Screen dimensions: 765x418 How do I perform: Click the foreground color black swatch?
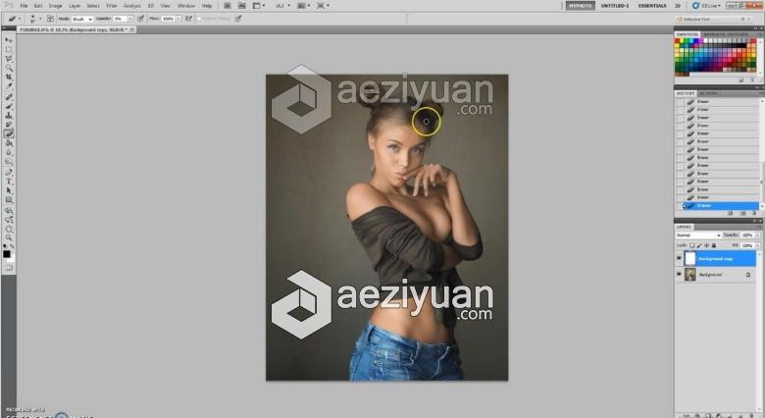6,254
